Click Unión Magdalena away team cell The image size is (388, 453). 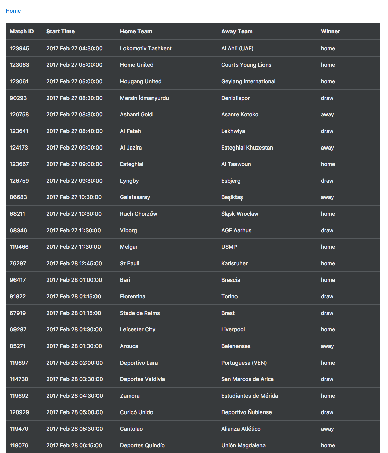(243, 445)
